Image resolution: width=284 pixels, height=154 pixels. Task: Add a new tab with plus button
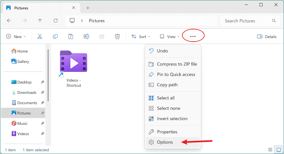click(x=88, y=8)
